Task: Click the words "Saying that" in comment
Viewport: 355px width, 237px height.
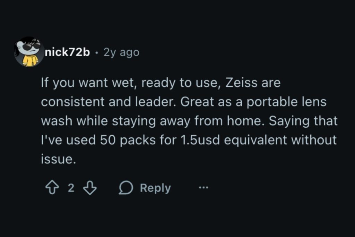Action: (303, 121)
